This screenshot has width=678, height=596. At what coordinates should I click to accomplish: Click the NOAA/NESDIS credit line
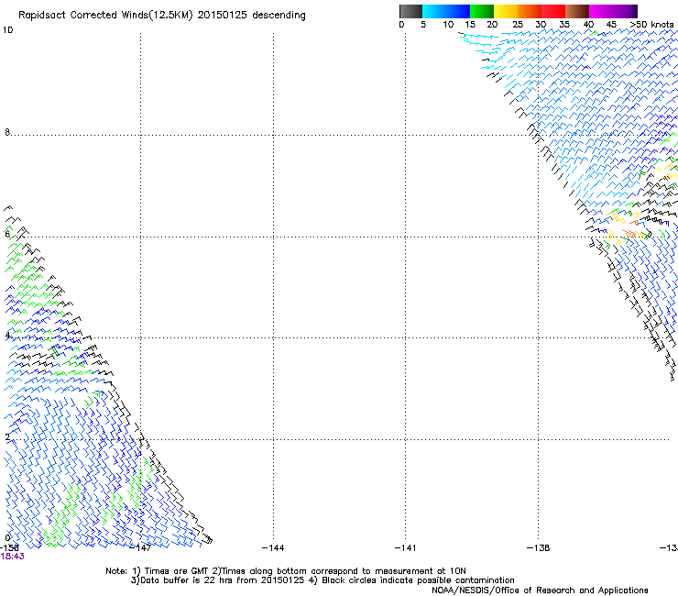(540, 590)
